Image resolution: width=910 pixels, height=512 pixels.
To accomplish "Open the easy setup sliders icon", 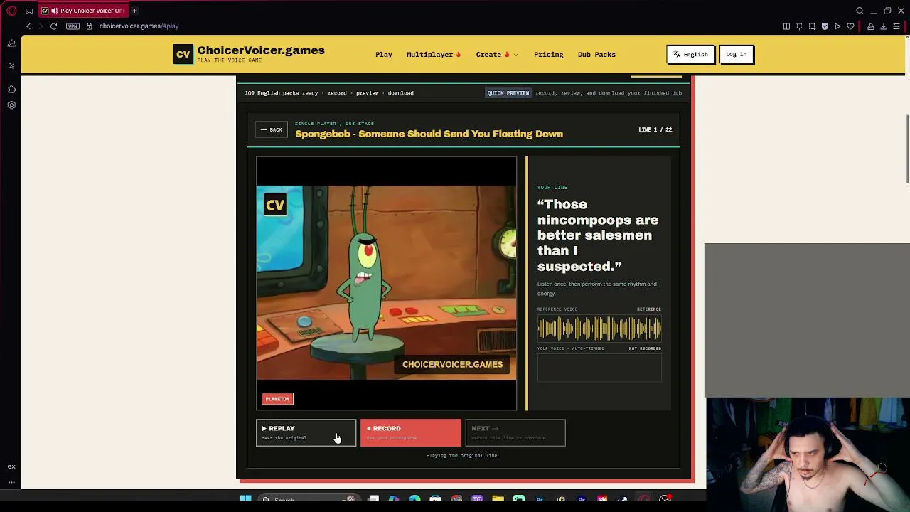I will (x=896, y=26).
